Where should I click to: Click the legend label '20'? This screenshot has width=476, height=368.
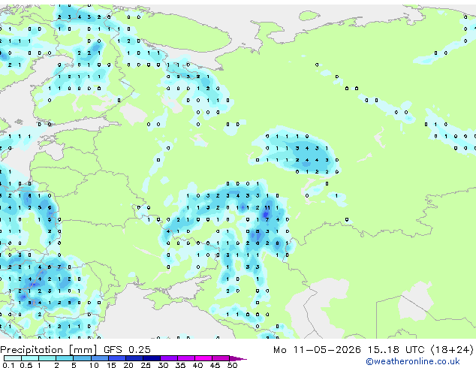(x=128, y=365)
